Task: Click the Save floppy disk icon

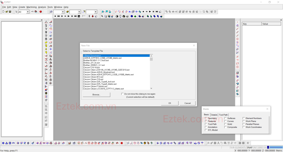Action: point(10,12)
